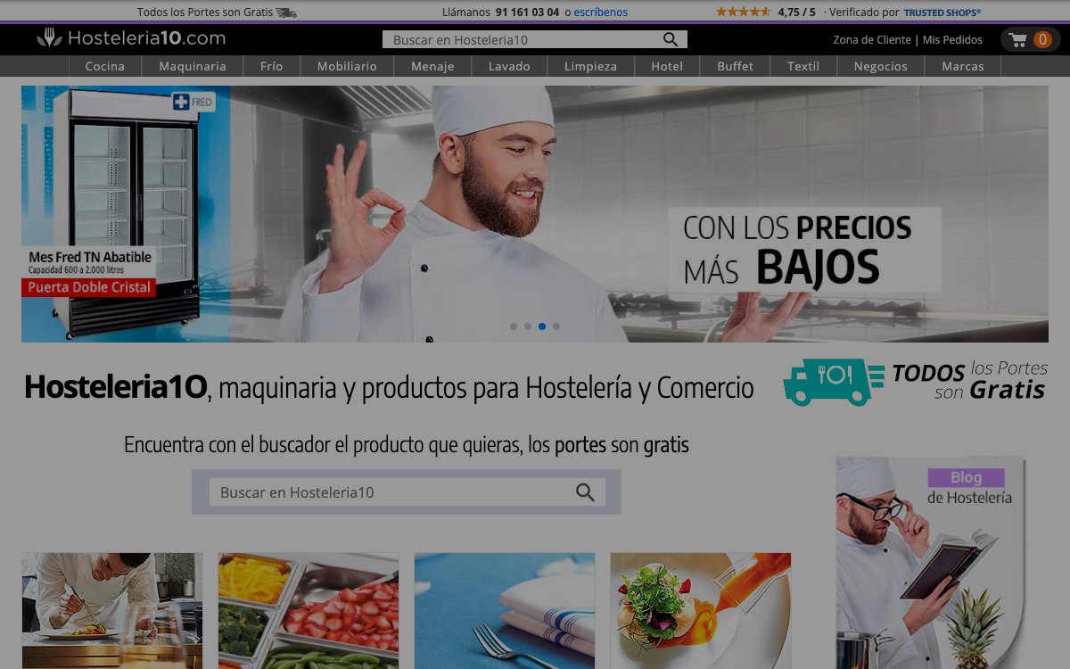This screenshot has width=1070, height=669.
Task: Open the food trays category image
Action: point(309,611)
